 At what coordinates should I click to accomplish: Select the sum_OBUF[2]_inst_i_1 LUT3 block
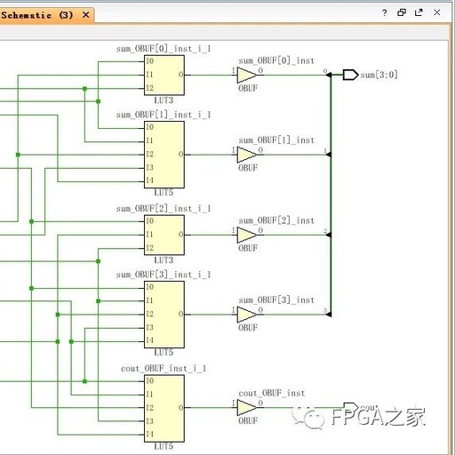click(x=164, y=235)
